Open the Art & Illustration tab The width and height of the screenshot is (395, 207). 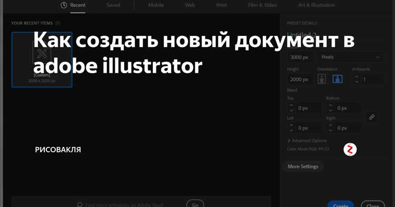tap(317, 5)
